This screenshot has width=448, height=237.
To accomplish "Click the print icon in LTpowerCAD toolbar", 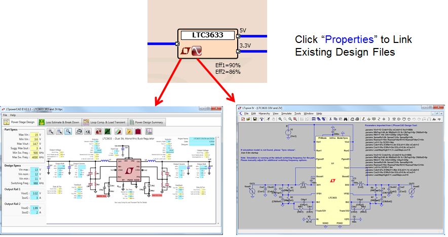I will (80, 131).
